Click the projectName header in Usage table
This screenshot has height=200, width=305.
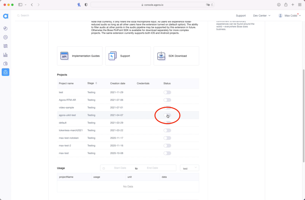[66, 177]
